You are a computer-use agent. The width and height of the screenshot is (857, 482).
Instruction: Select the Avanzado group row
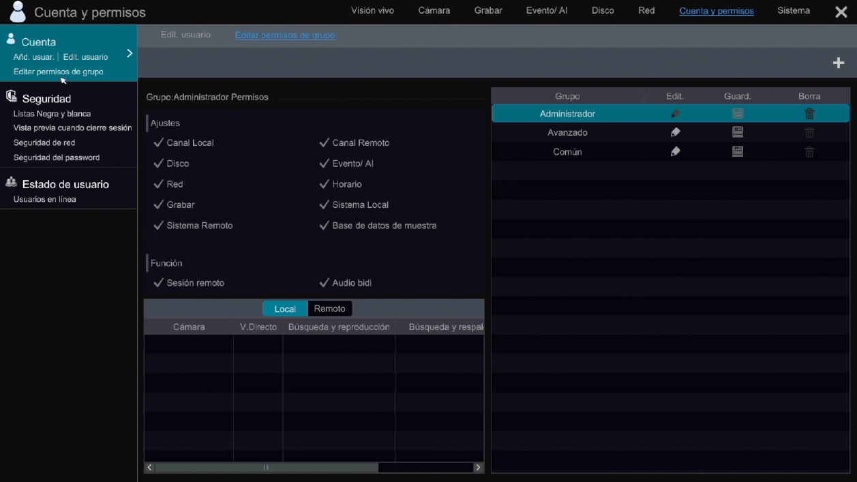coord(671,132)
